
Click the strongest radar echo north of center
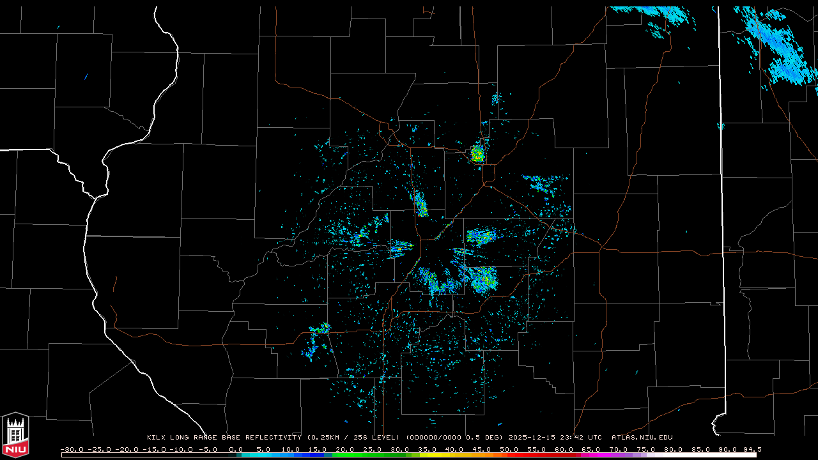point(477,153)
